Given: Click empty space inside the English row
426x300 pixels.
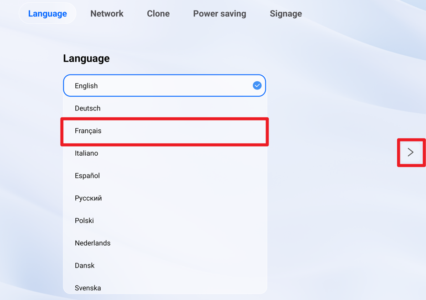Looking at the screenshot, I should [173, 86].
